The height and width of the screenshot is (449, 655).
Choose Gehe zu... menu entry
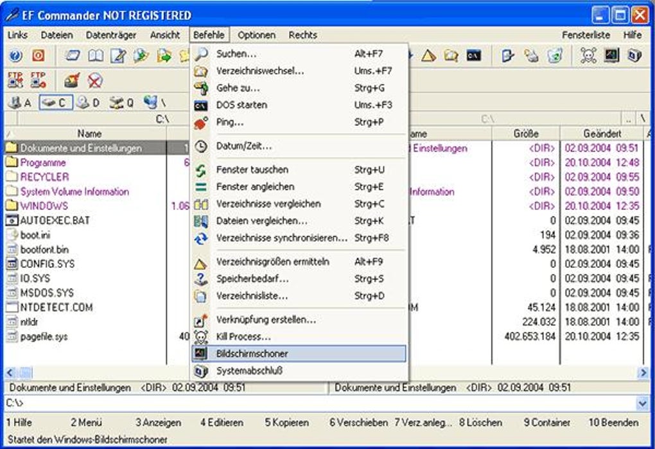tap(298, 88)
